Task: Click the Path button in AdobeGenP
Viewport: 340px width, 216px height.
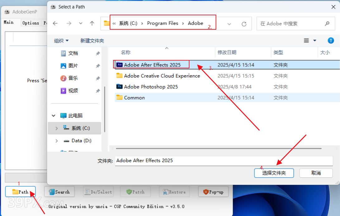Action: point(20,192)
